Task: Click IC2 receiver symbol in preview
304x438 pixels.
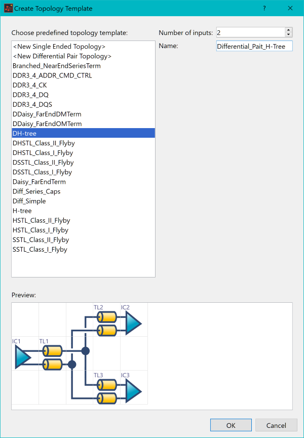Action: pos(134,323)
